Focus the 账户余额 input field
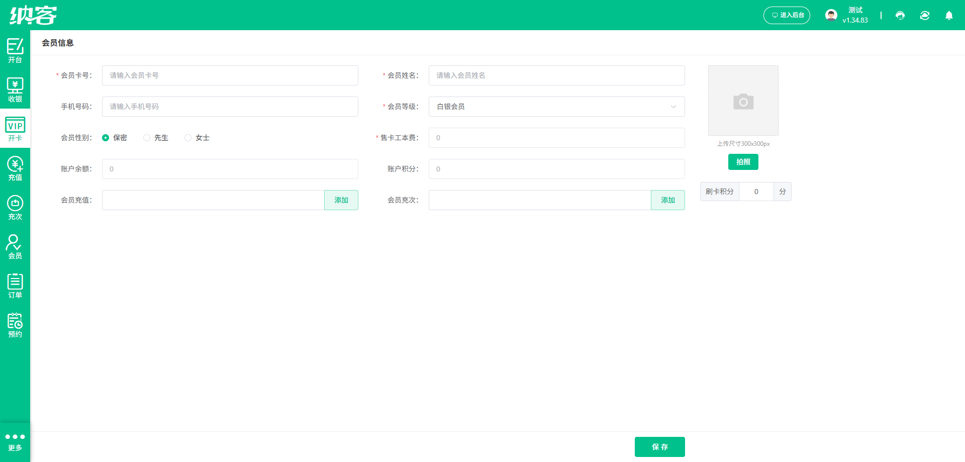This screenshot has width=965, height=462. (x=230, y=169)
